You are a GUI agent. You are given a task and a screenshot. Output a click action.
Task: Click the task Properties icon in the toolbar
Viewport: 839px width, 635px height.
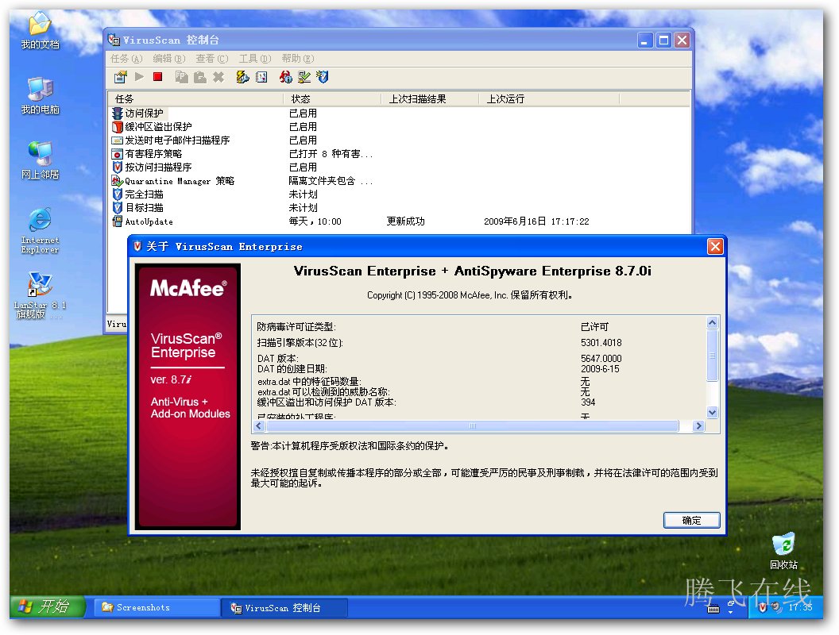pos(120,77)
